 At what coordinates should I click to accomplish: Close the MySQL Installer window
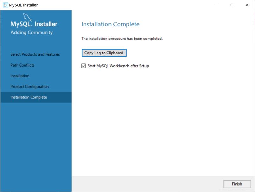(x=248, y=5)
